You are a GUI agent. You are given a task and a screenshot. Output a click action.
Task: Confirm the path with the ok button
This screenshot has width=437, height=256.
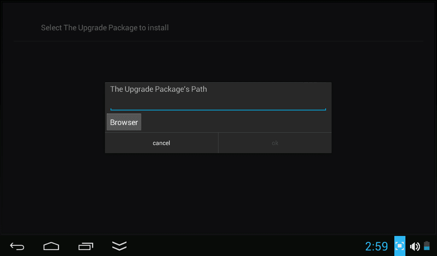[275, 143]
